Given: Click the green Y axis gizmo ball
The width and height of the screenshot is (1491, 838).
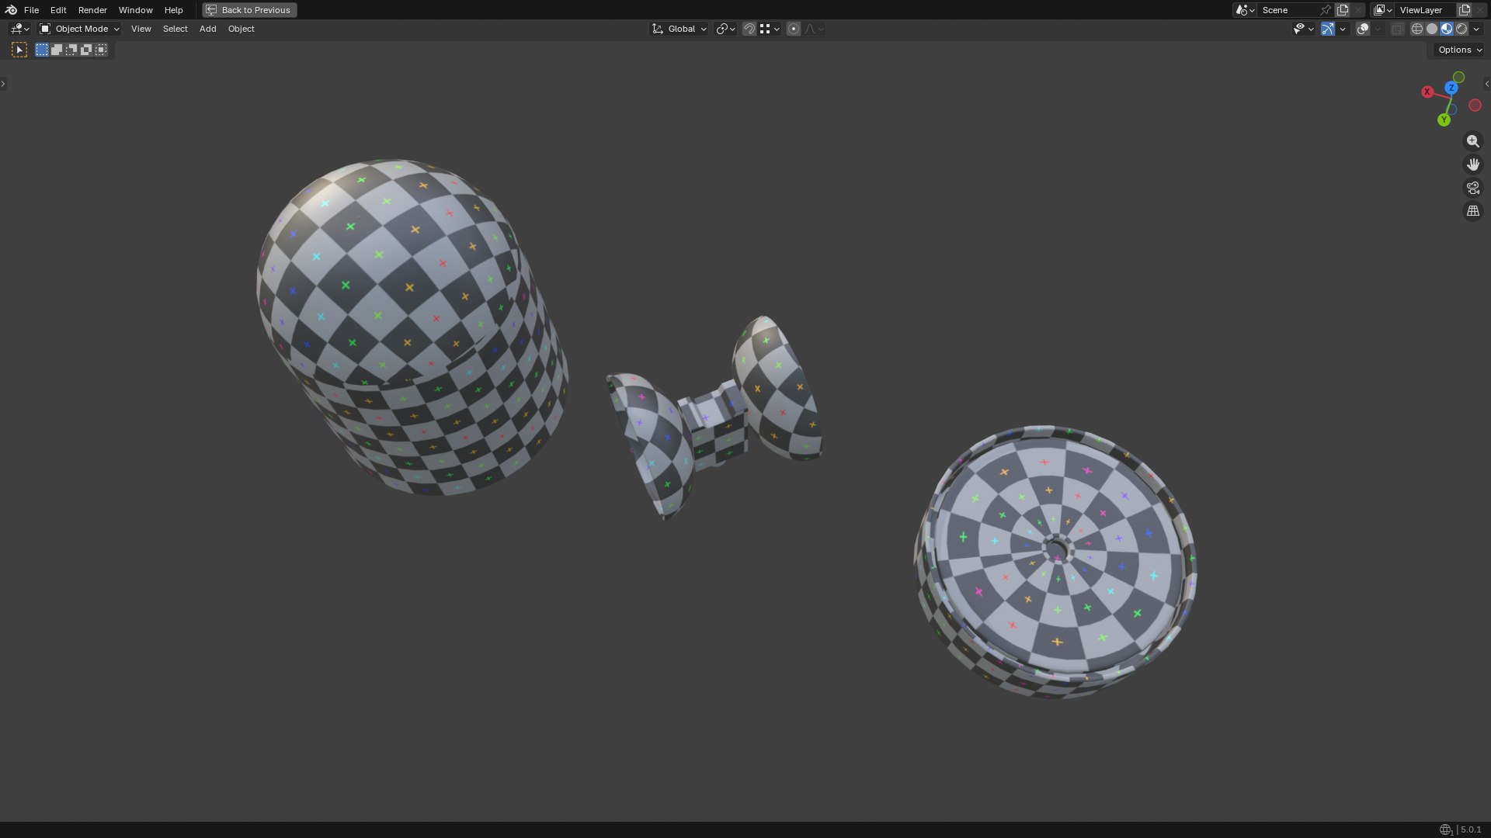Looking at the screenshot, I should pos(1444,119).
